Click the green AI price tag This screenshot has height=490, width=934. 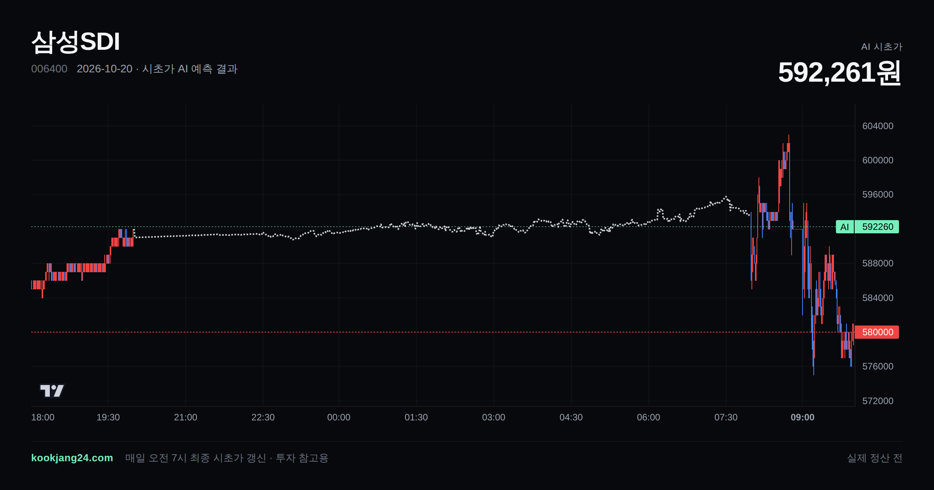click(x=844, y=227)
